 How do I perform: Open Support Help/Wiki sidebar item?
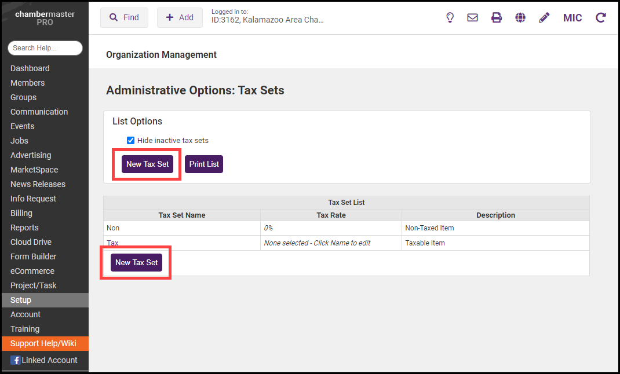43,343
